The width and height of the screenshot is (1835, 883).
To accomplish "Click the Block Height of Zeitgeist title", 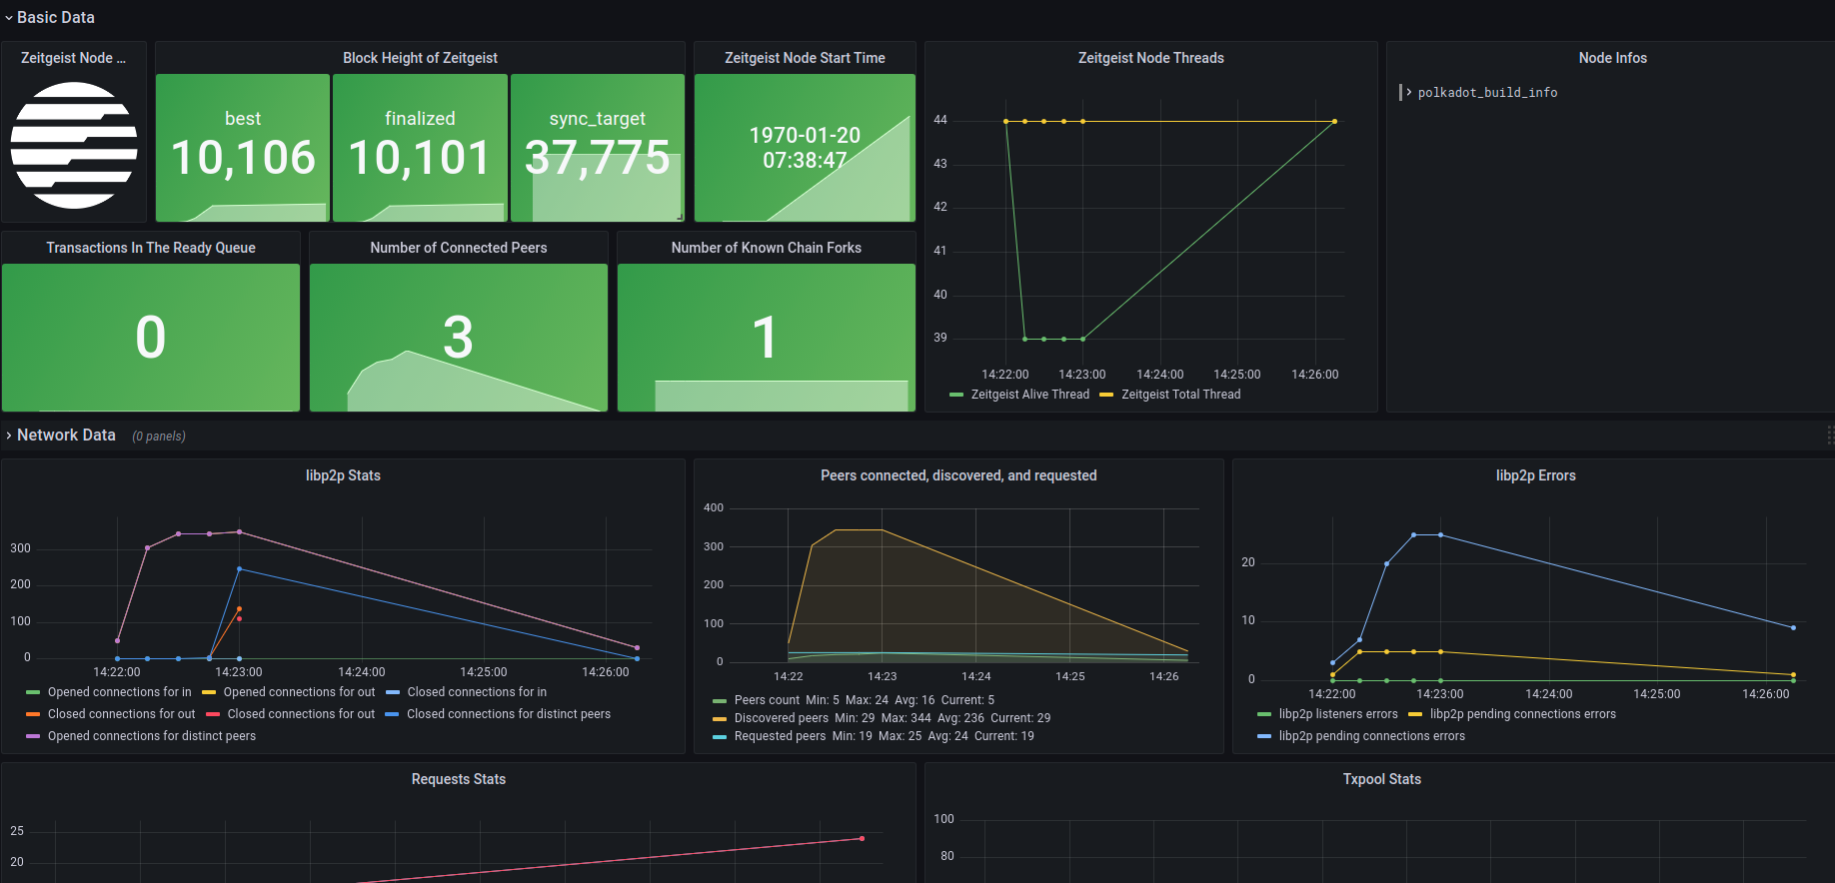I will (420, 58).
